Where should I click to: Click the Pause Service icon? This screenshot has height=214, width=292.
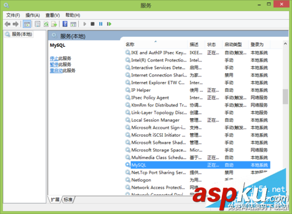(100, 24)
